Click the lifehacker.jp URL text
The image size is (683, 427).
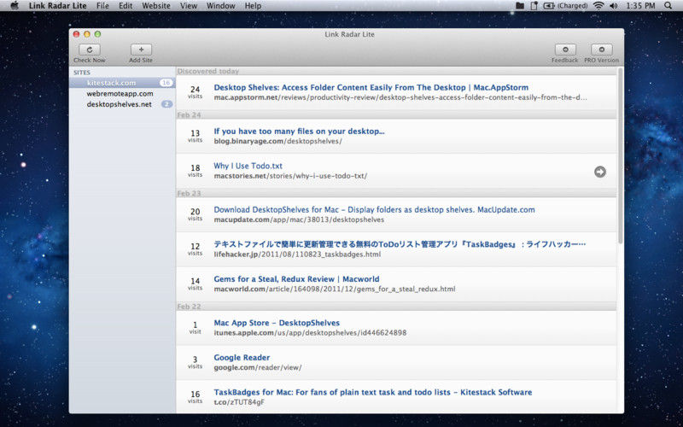[297, 254]
